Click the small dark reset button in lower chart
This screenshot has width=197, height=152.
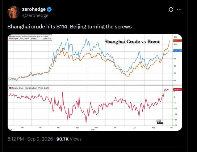[160, 123]
